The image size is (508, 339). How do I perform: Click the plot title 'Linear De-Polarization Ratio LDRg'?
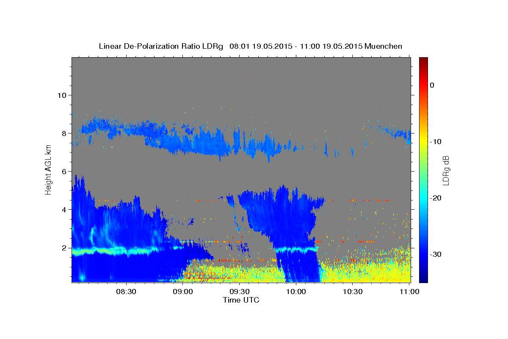tap(160, 46)
